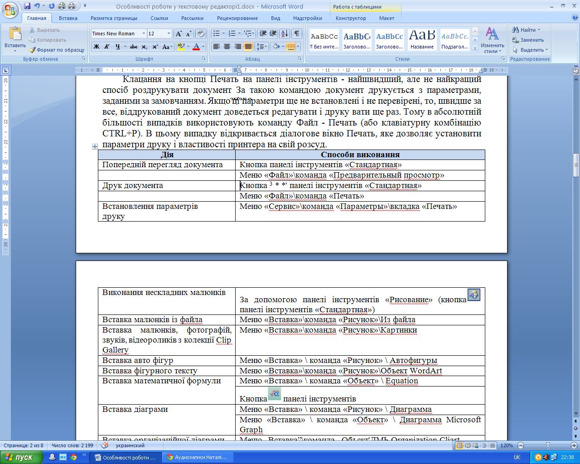
Task: Apply the Название style
Action: 422,39
